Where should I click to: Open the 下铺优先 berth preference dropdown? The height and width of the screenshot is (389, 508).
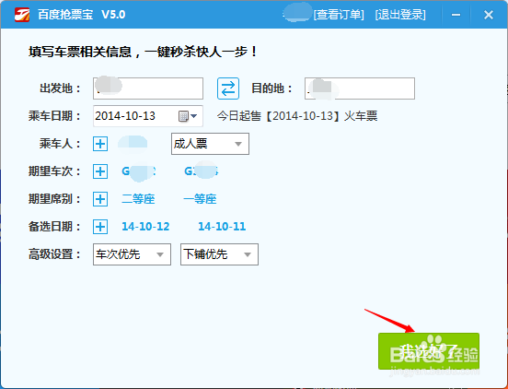(219, 254)
